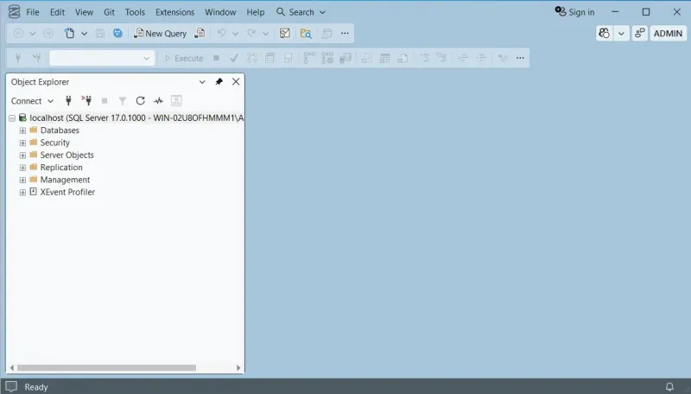691x394 pixels.
Task: Select the XEvent Profiler tree item
Action: [67, 192]
